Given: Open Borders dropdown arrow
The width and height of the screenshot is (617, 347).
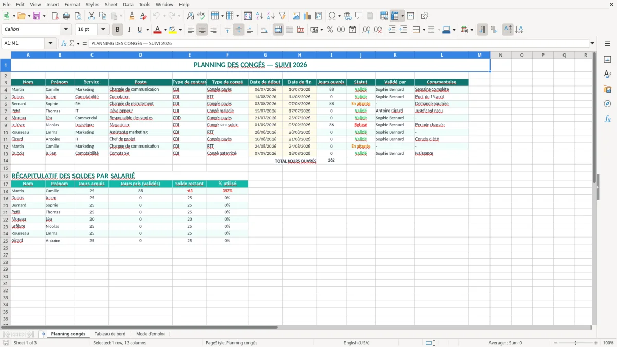Looking at the screenshot, I should [423, 30].
